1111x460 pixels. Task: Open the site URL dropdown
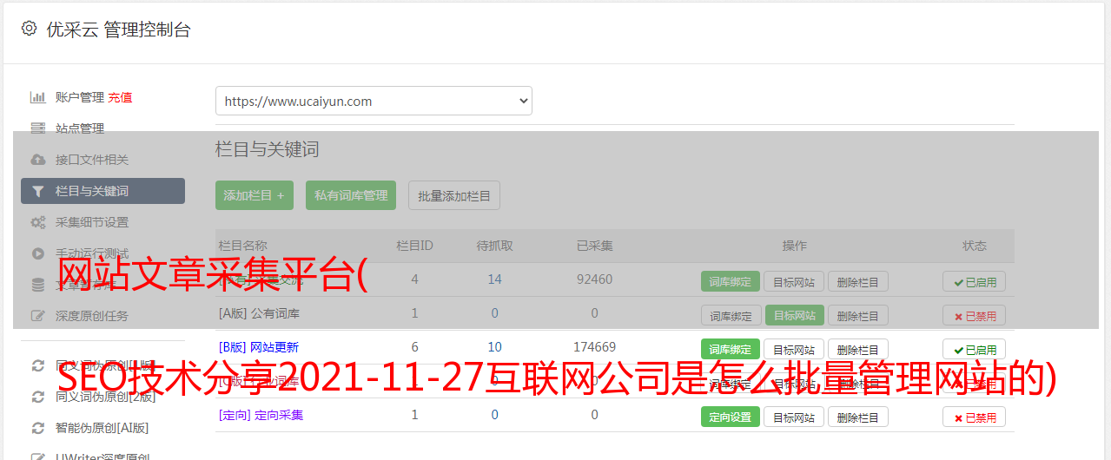374,101
